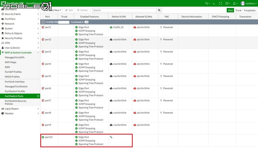
Task: Open FortiLink Interface page
Action: coord(15,82)
